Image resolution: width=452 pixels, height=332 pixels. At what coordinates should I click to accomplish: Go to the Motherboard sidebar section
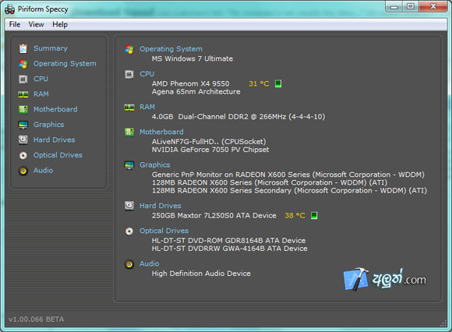[x=55, y=109]
